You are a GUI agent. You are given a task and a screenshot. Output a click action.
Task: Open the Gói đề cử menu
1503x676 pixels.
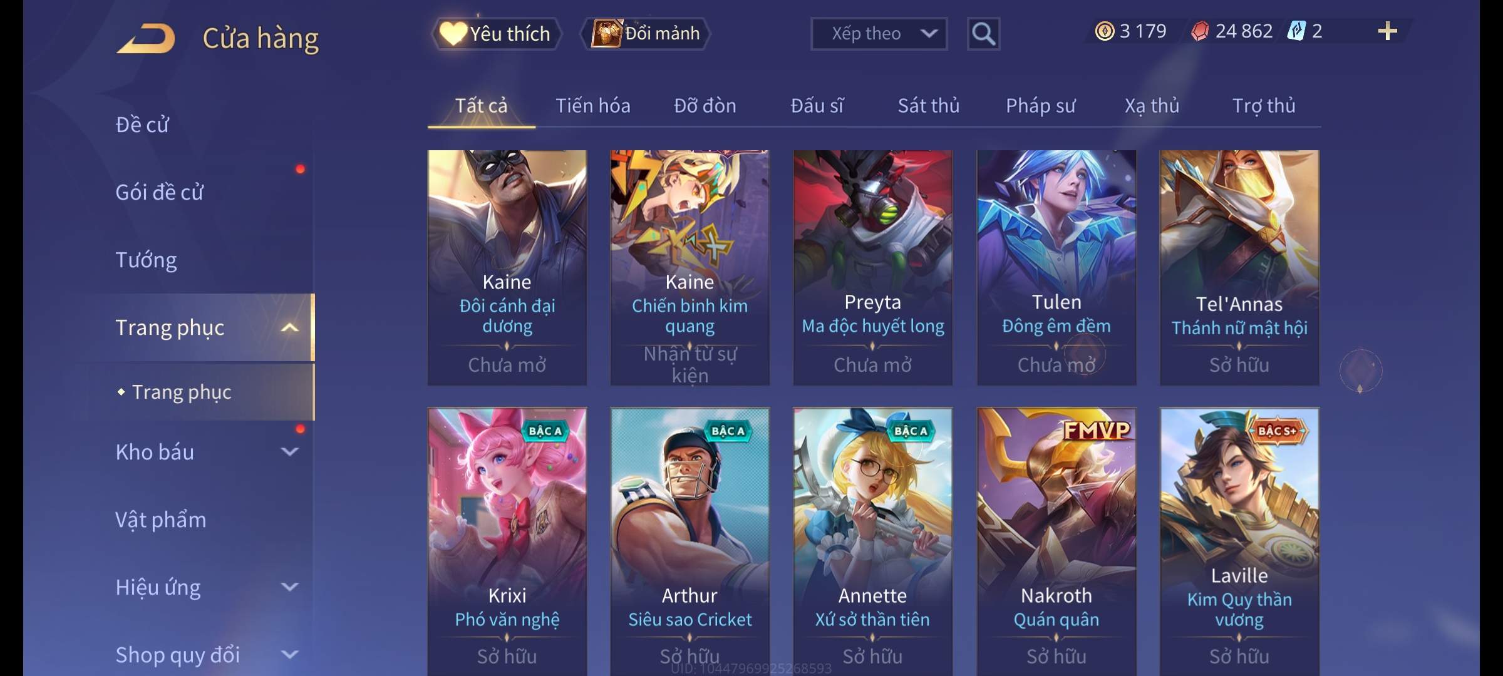click(x=159, y=192)
